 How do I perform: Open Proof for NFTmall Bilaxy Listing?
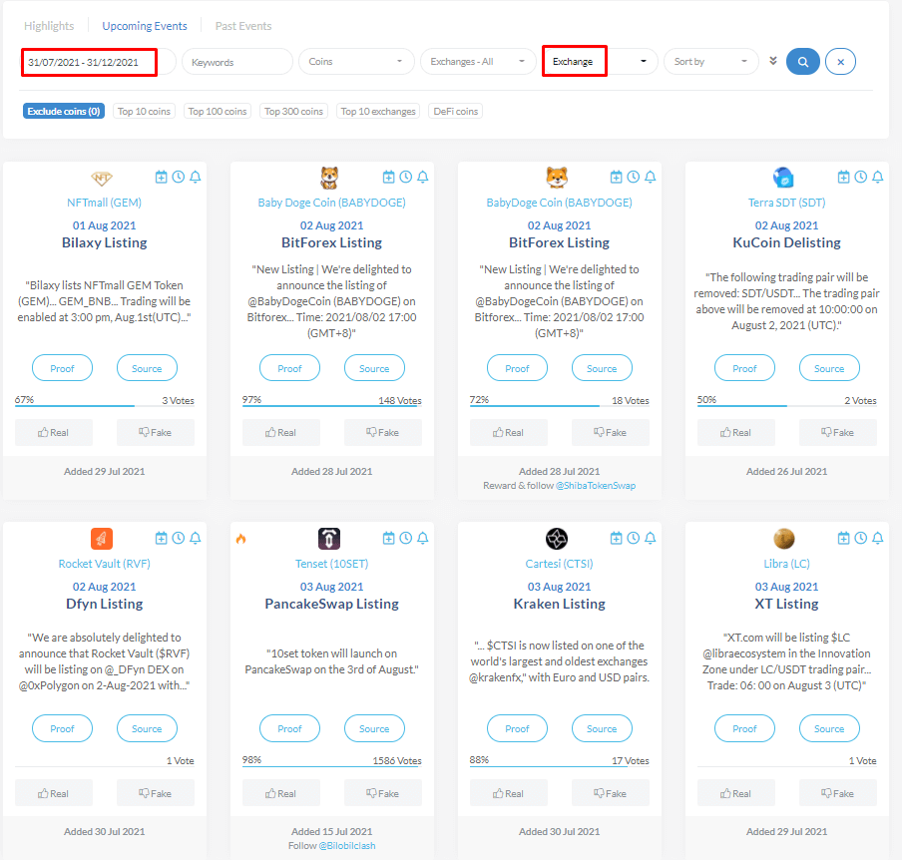(62, 368)
